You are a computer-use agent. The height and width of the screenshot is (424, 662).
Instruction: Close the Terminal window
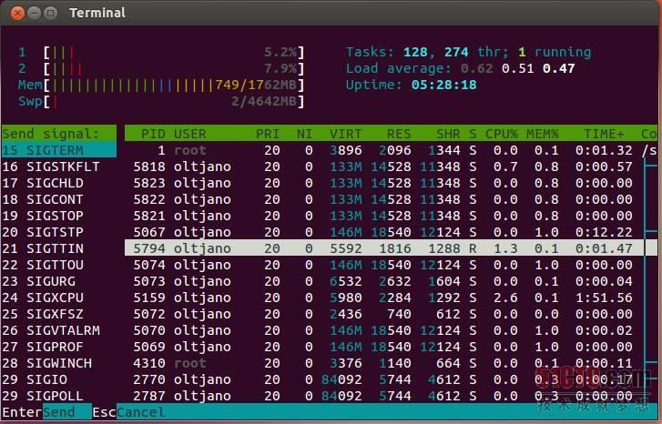(17, 13)
